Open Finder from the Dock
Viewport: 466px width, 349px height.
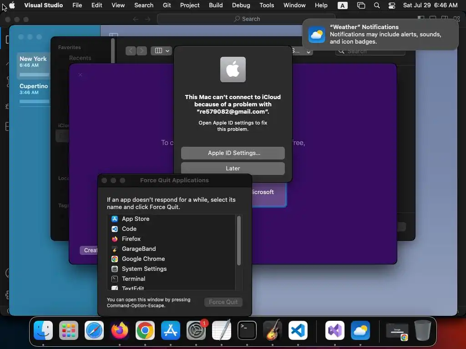pyautogui.click(x=43, y=330)
